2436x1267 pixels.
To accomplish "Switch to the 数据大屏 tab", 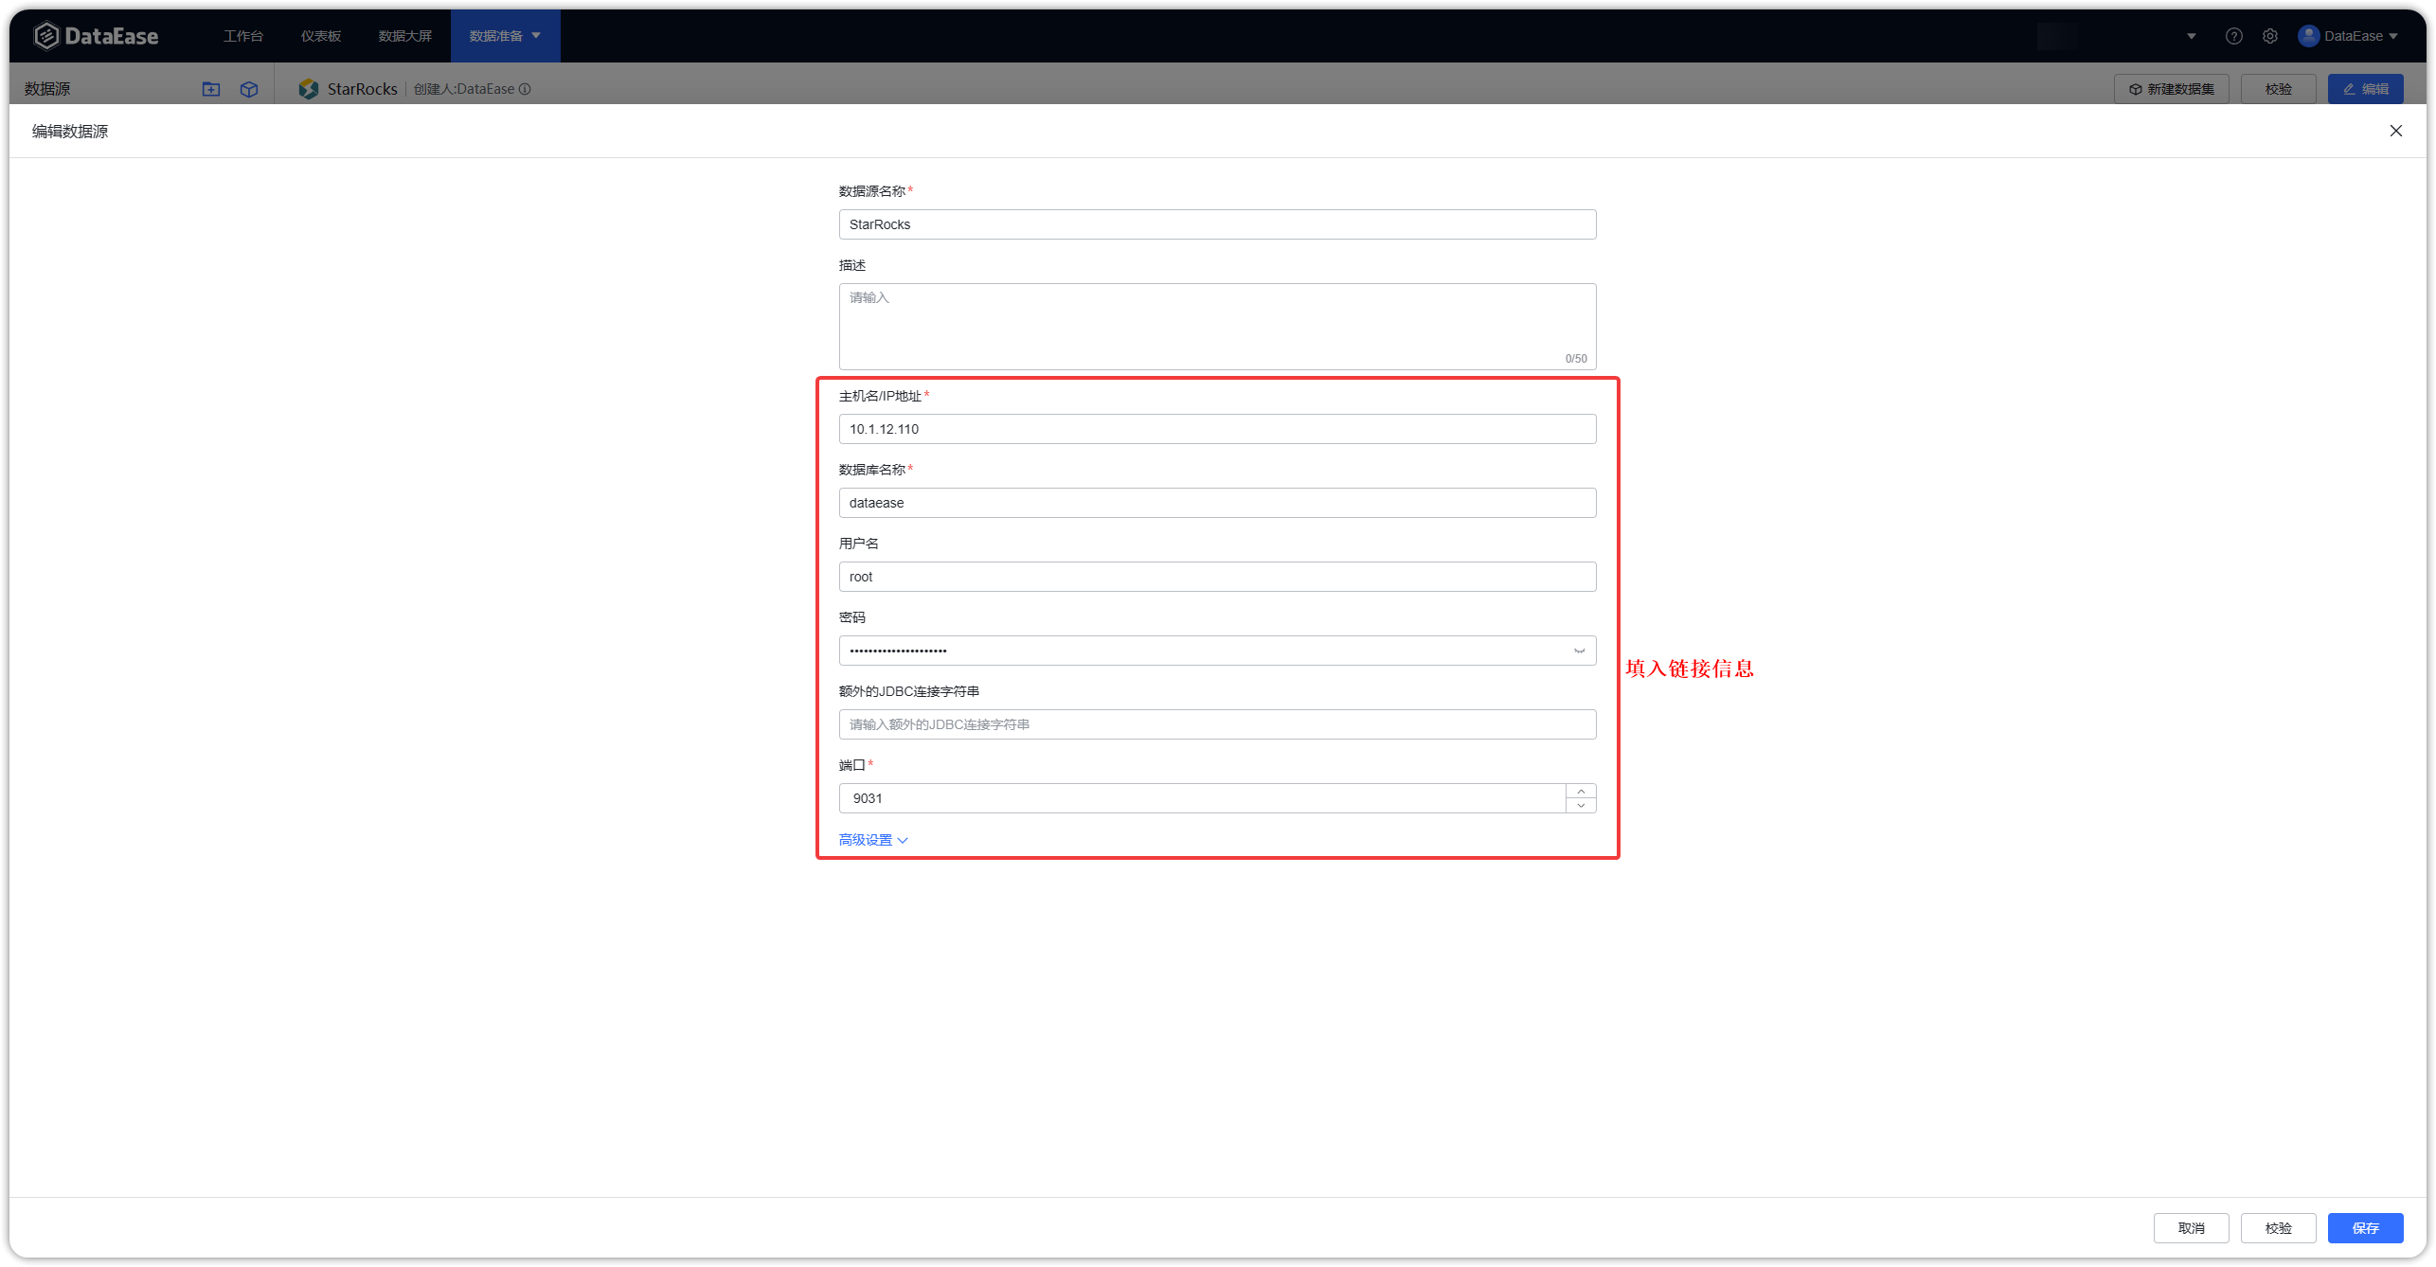I will (x=404, y=36).
